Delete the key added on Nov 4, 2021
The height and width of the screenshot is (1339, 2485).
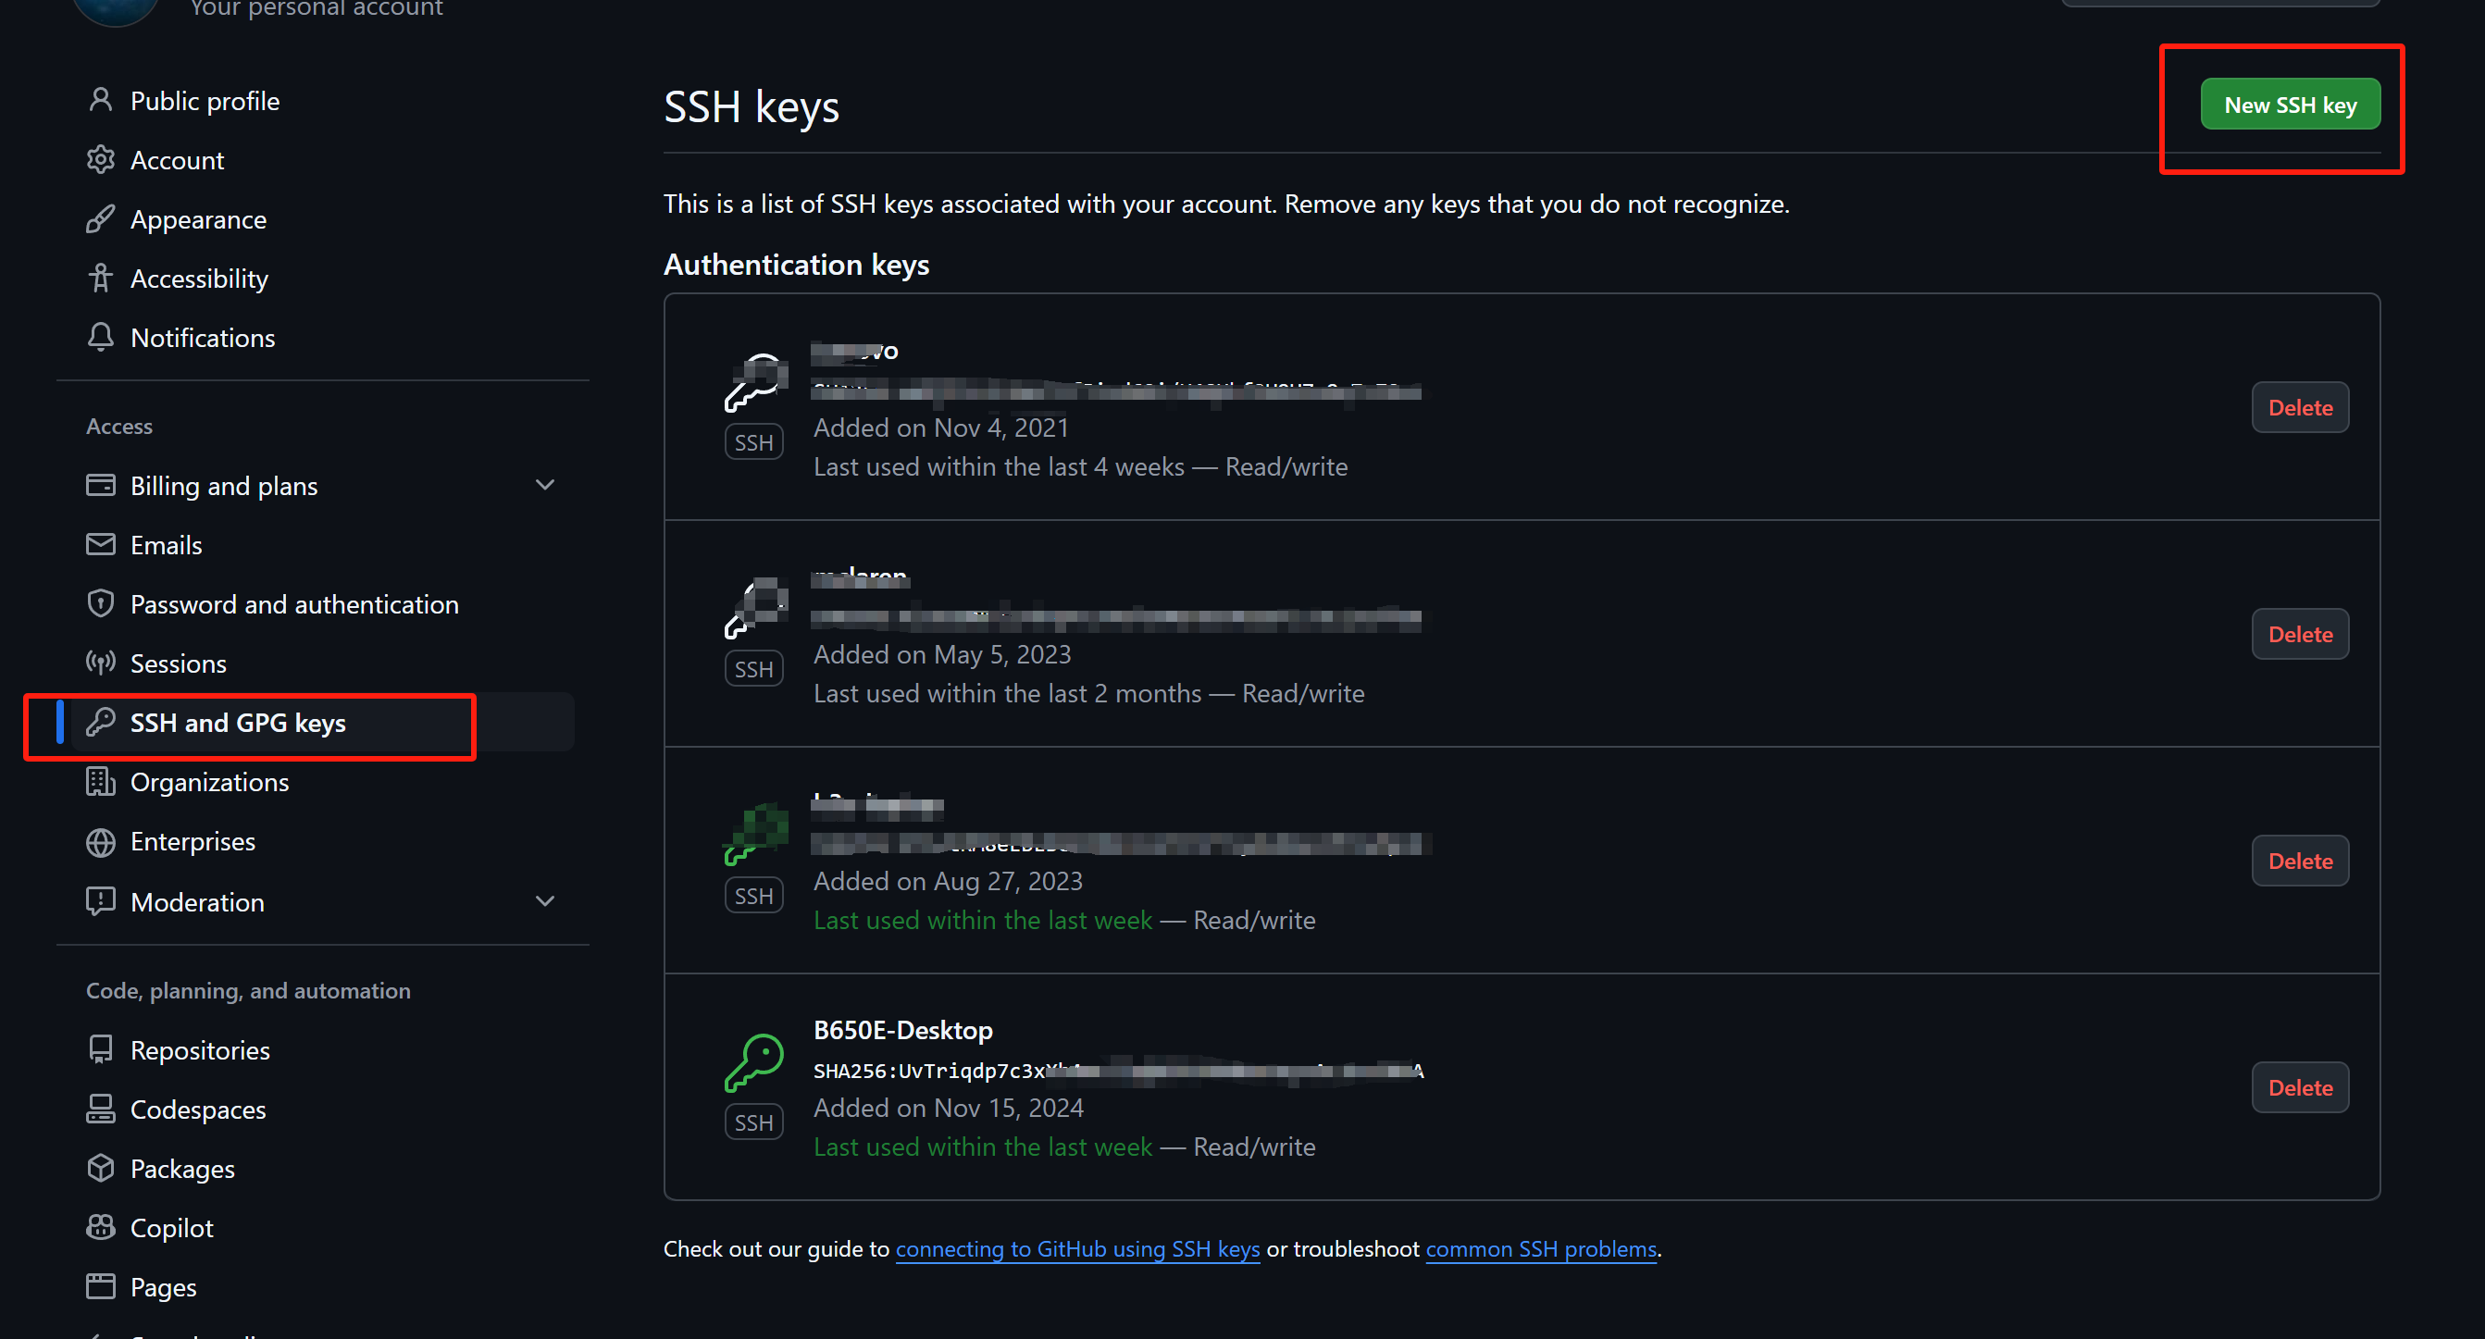pos(2299,407)
